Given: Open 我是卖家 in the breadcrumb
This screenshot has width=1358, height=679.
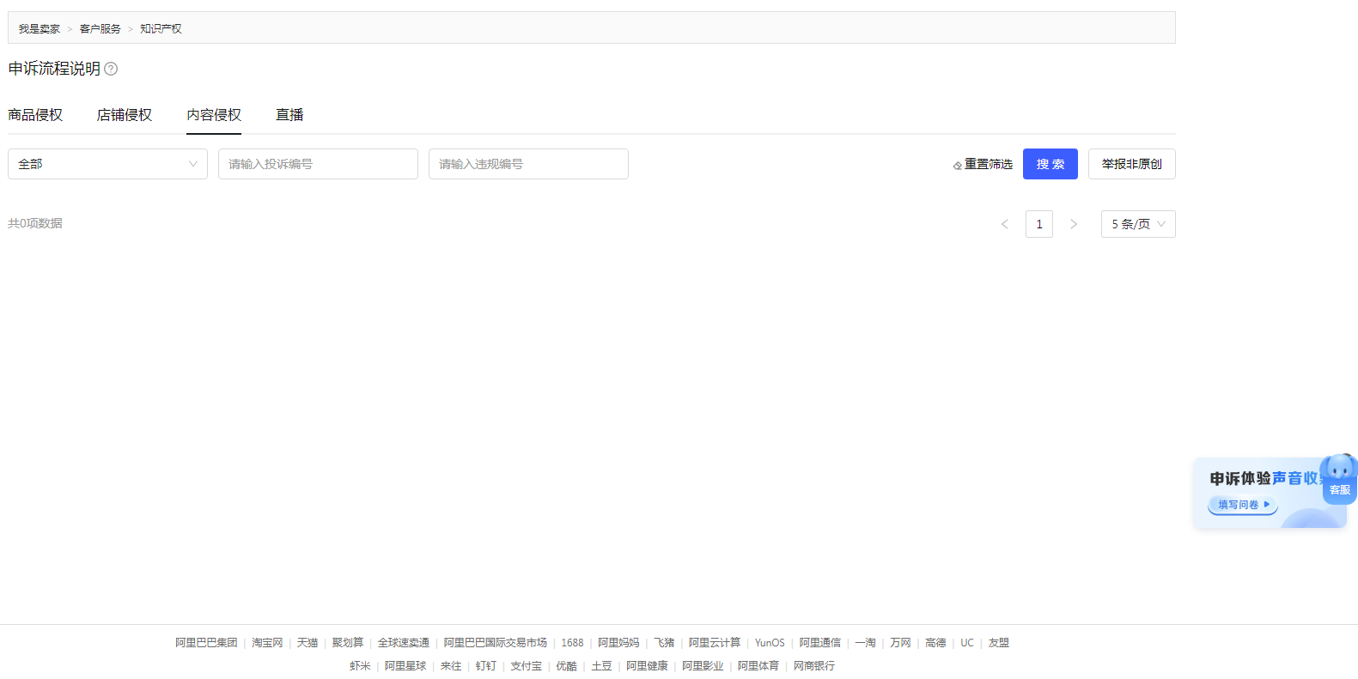Looking at the screenshot, I should pos(40,28).
